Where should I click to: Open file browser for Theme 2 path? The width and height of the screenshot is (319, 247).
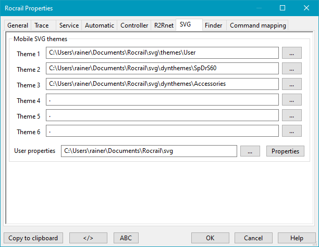click(x=292, y=69)
